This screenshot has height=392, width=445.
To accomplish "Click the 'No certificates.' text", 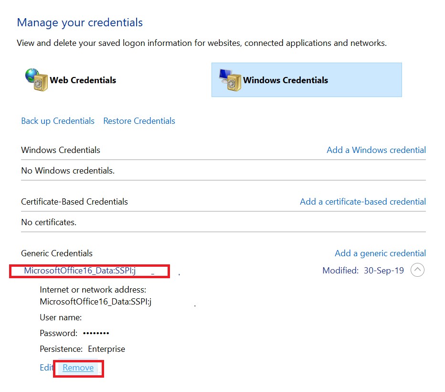I will click(x=49, y=222).
